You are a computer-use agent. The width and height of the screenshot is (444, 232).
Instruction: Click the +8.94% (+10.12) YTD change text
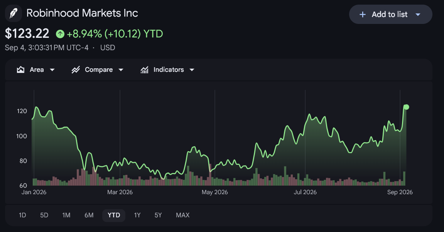(x=115, y=34)
